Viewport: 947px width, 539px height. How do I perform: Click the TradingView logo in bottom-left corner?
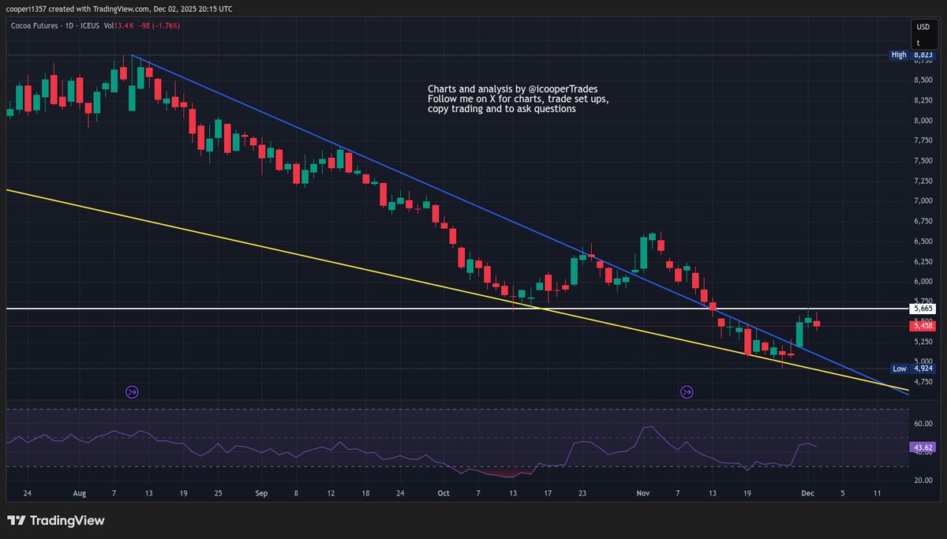point(55,520)
